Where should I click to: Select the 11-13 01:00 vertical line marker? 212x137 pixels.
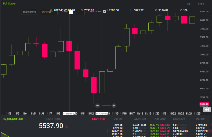point(102,114)
